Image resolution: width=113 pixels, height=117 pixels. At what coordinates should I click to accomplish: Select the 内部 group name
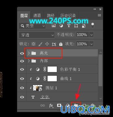point(44,61)
